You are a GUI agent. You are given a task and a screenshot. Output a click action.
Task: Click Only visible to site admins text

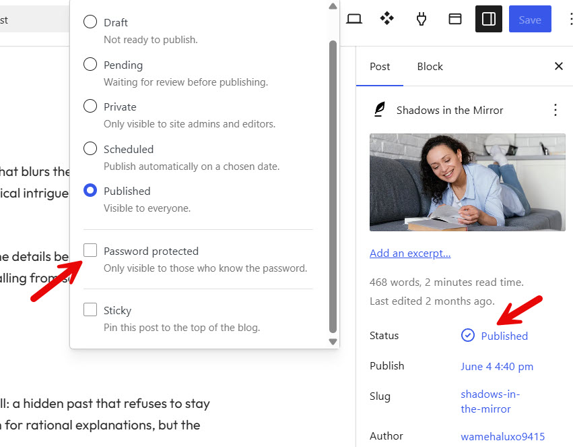point(189,124)
